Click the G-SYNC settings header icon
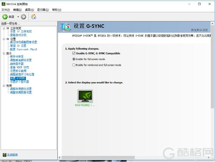The width and height of the screenshot is (215, 162). tap(66, 27)
